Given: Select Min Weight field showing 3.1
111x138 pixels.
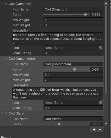Looking at the screenshot, I should coord(73,75).
